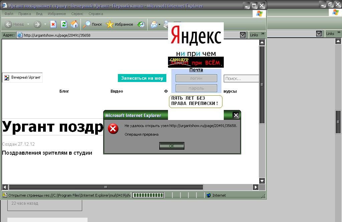Viewport: 342px width, 222px height.
Task: Click the Почта link
Action: (196, 70)
